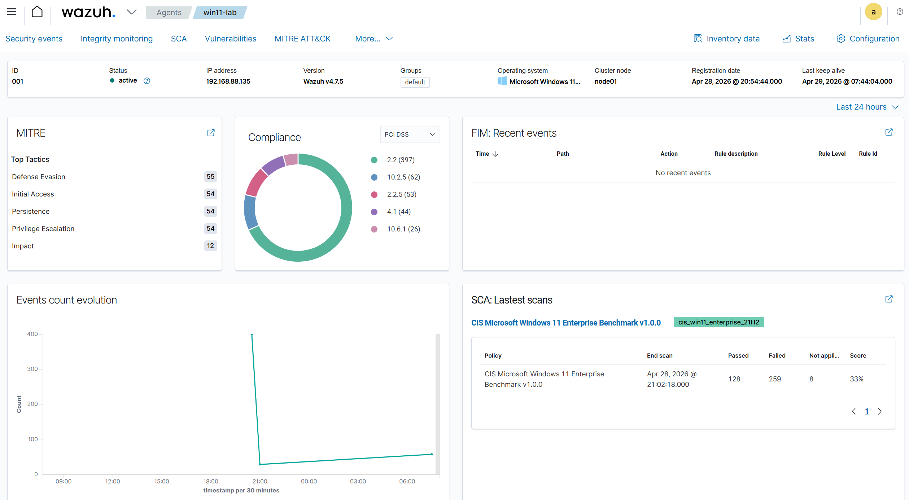Open FIM Recent events in new view
909x500 pixels.
click(x=889, y=132)
